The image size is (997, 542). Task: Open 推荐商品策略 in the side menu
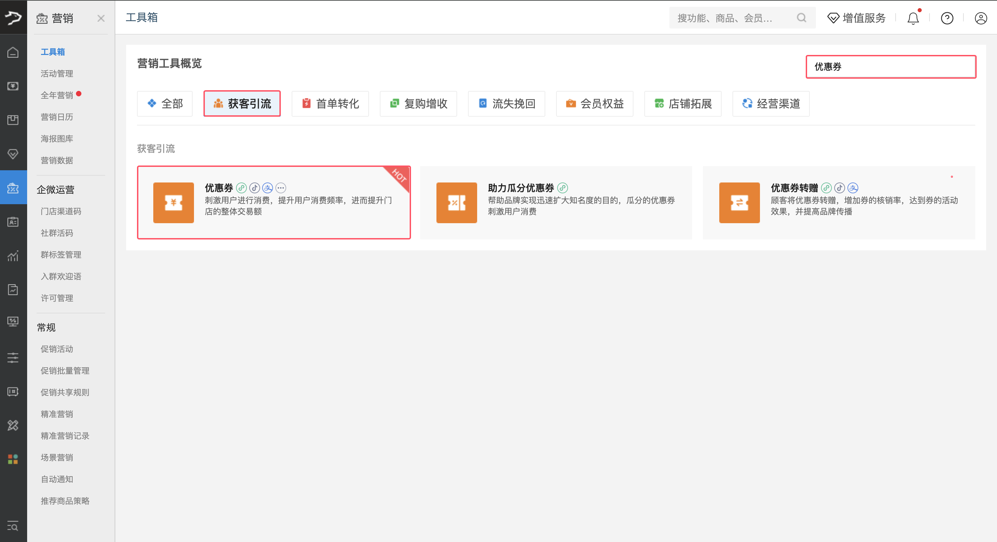[x=65, y=501]
